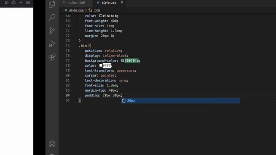Click the white #fff color swatch
This screenshot has width=276, height=155.
(x=100, y=65)
